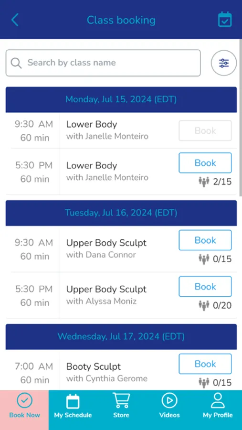Image resolution: width=242 pixels, height=430 pixels.
Task: Book Upper Body Sculpt with Alyssa Moniz
Action: pyautogui.click(x=205, y=287)
